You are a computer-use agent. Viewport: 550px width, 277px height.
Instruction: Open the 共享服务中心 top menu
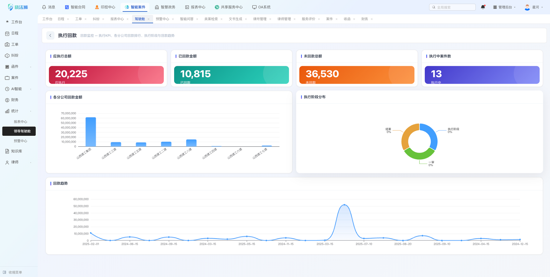tap(229, 7)
